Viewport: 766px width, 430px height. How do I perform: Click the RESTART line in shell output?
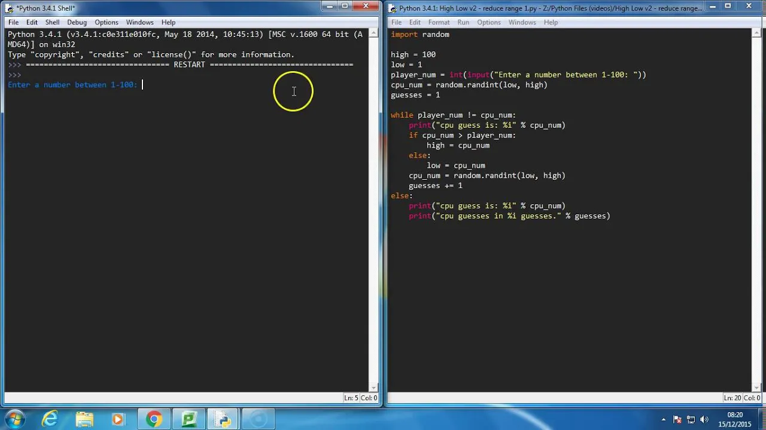pos(189,64)
